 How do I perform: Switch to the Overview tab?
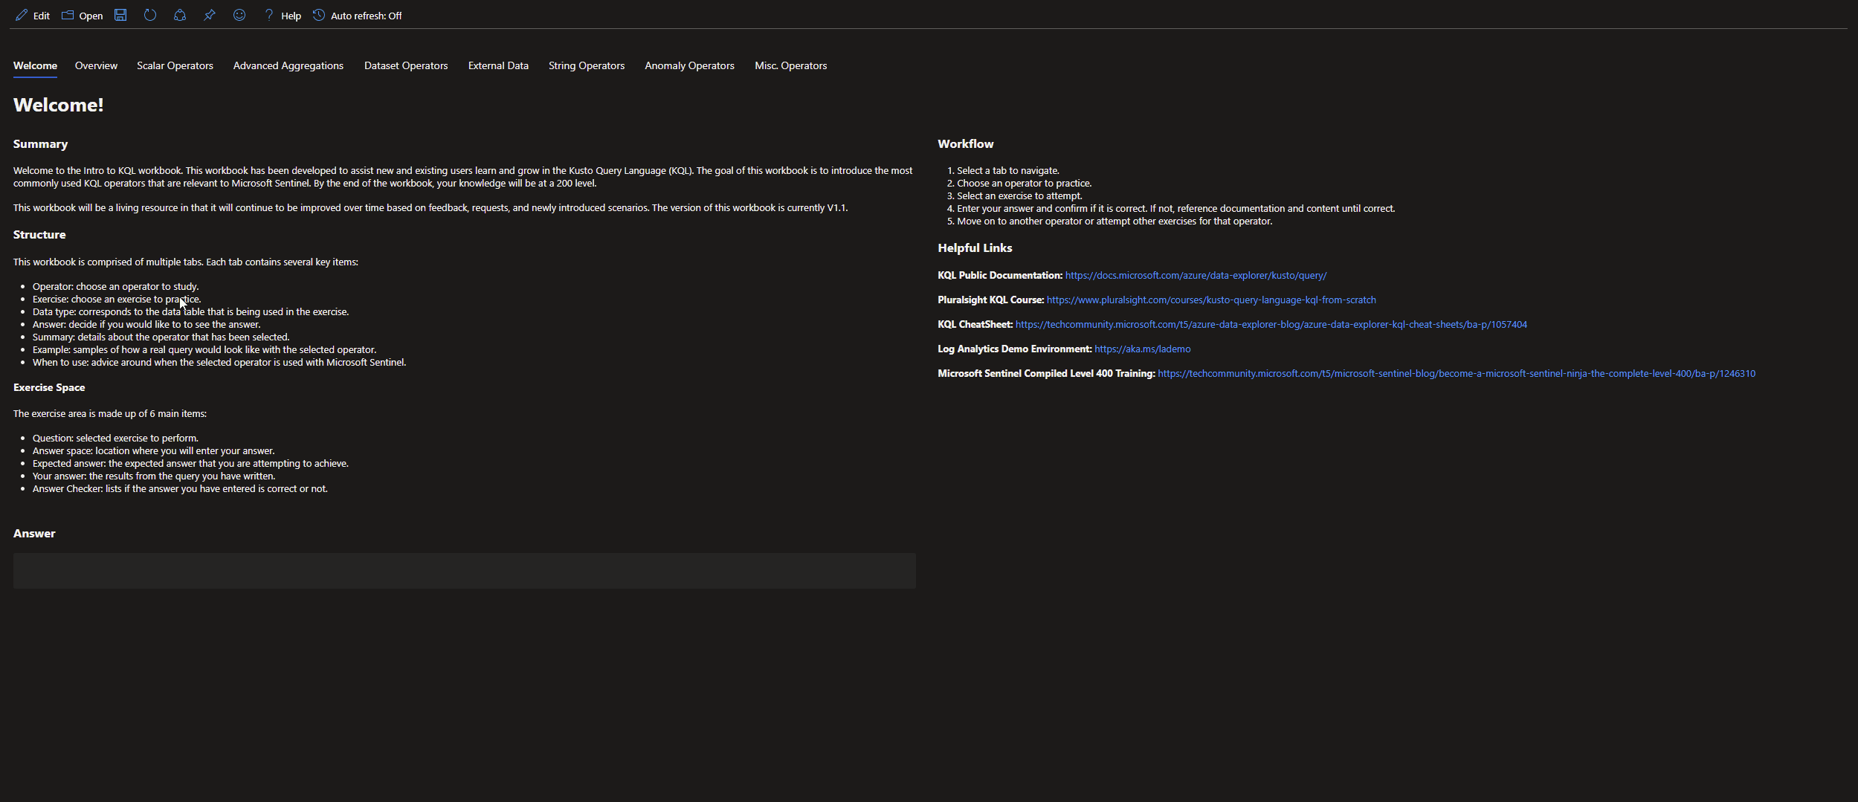pyautogui.click(x=96, y=65)
